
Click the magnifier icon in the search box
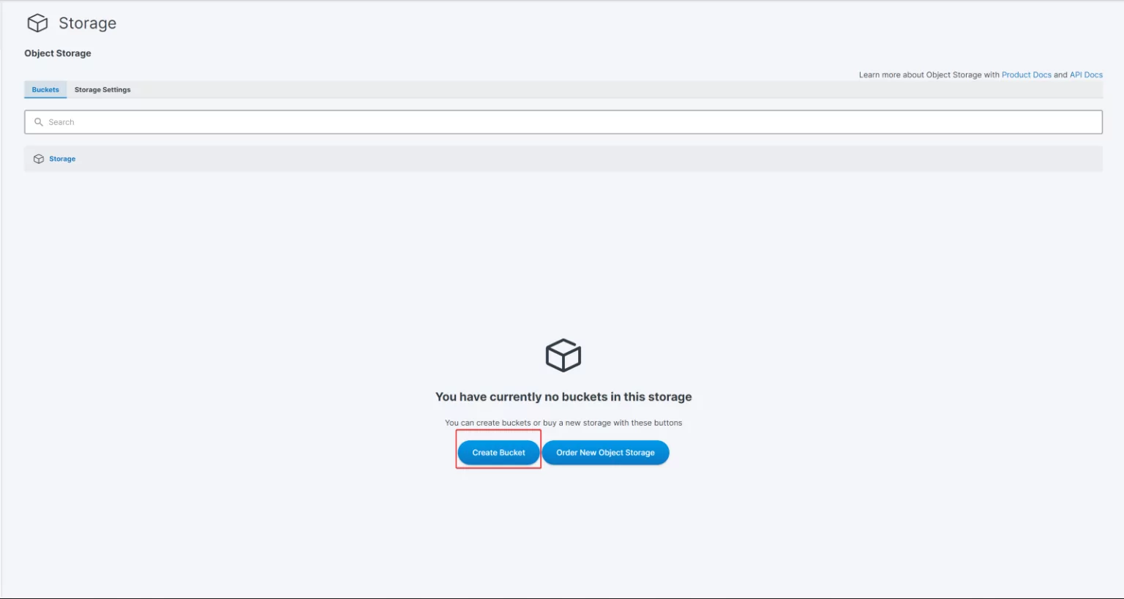pos(39,122)
